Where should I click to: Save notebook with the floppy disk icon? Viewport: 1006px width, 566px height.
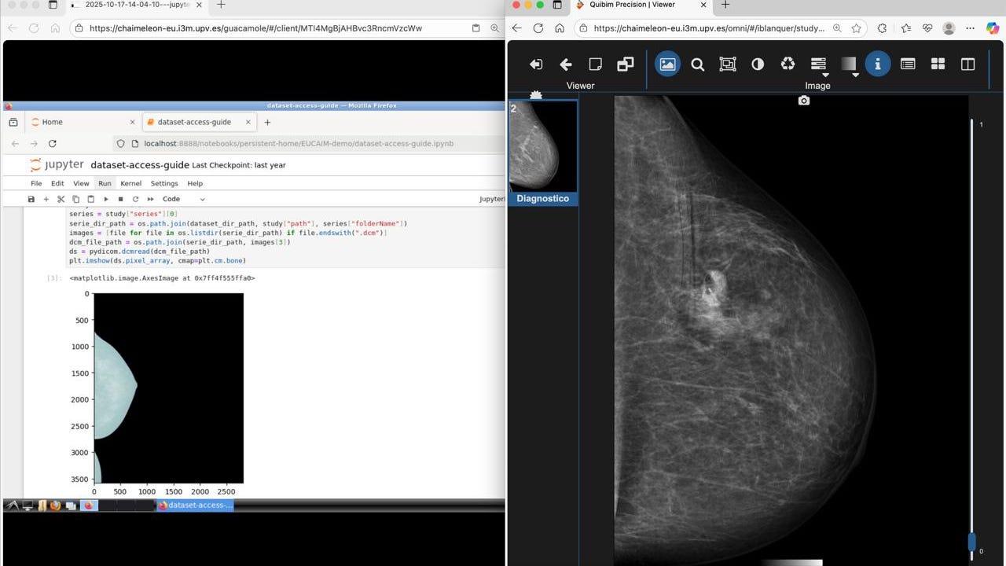coord(31,200)
